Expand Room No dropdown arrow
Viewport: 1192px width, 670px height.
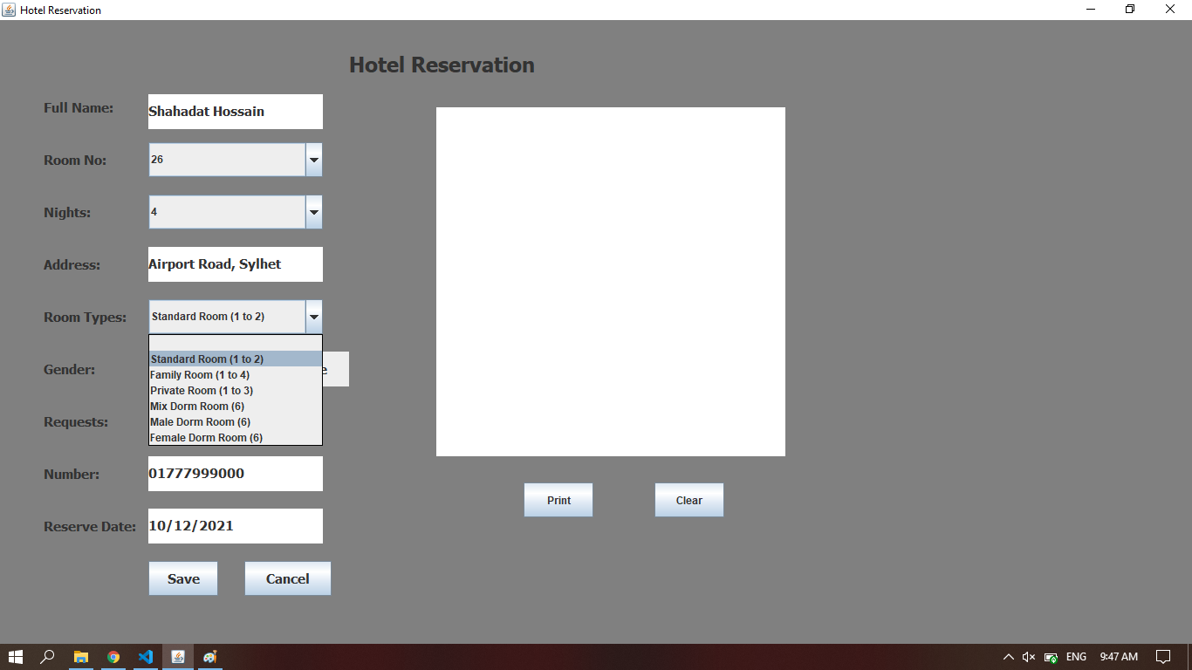[x=314, y=160]
